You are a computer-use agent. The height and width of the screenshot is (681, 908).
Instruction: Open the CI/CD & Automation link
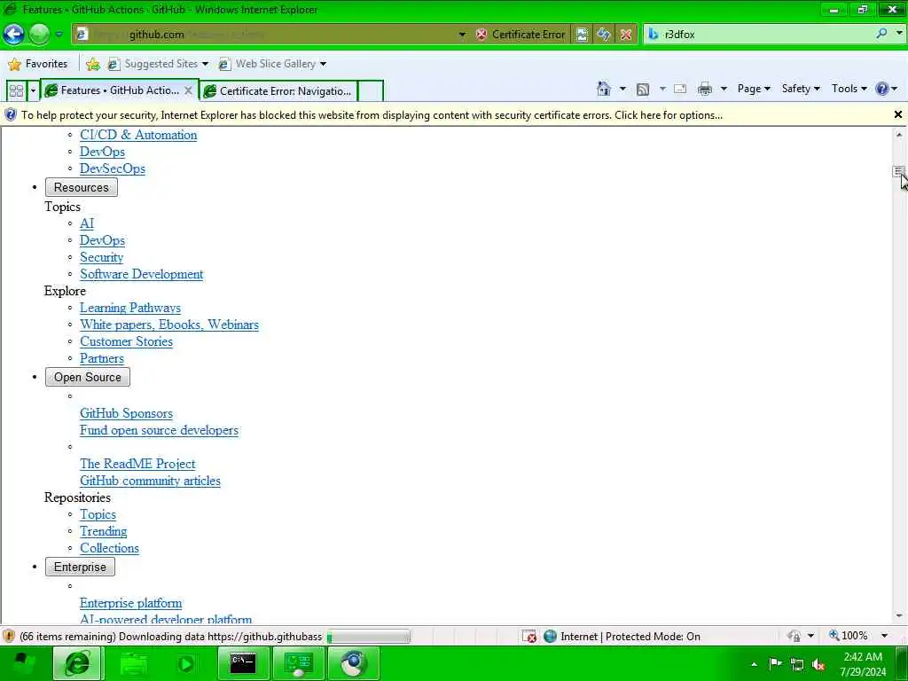[138, 135]
